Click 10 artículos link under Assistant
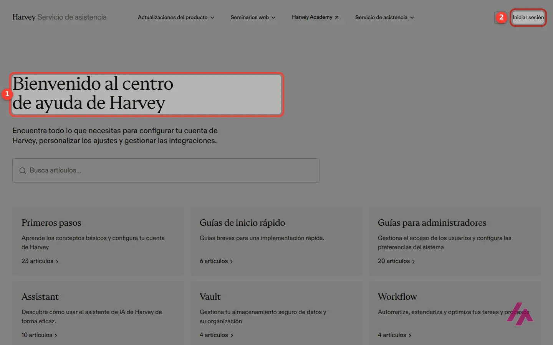Viewport: 553px width, 345px height. coord(39,335)
